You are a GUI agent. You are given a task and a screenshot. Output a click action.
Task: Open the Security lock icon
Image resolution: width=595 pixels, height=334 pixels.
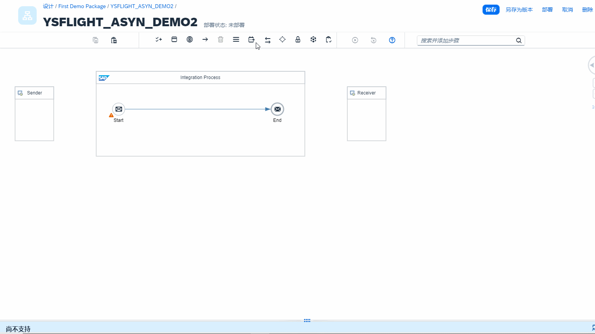click(298, 40)
